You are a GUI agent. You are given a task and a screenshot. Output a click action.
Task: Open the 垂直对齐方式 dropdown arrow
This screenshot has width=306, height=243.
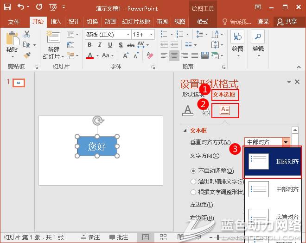(x=287, y=142)
